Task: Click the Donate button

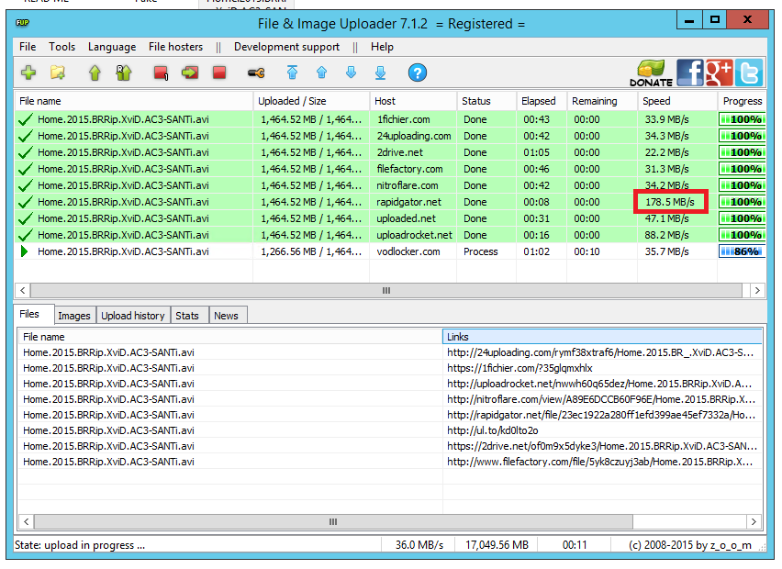Action: pyautogui.click(x=651, y=73)
